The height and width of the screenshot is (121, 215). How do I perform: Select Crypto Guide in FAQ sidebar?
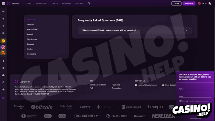(32, 29)
